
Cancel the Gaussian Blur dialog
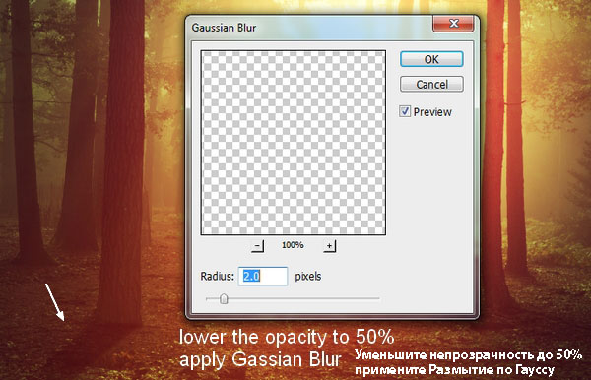point(431,84)
